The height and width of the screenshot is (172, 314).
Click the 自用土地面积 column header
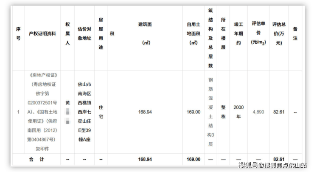pos(193,33)
